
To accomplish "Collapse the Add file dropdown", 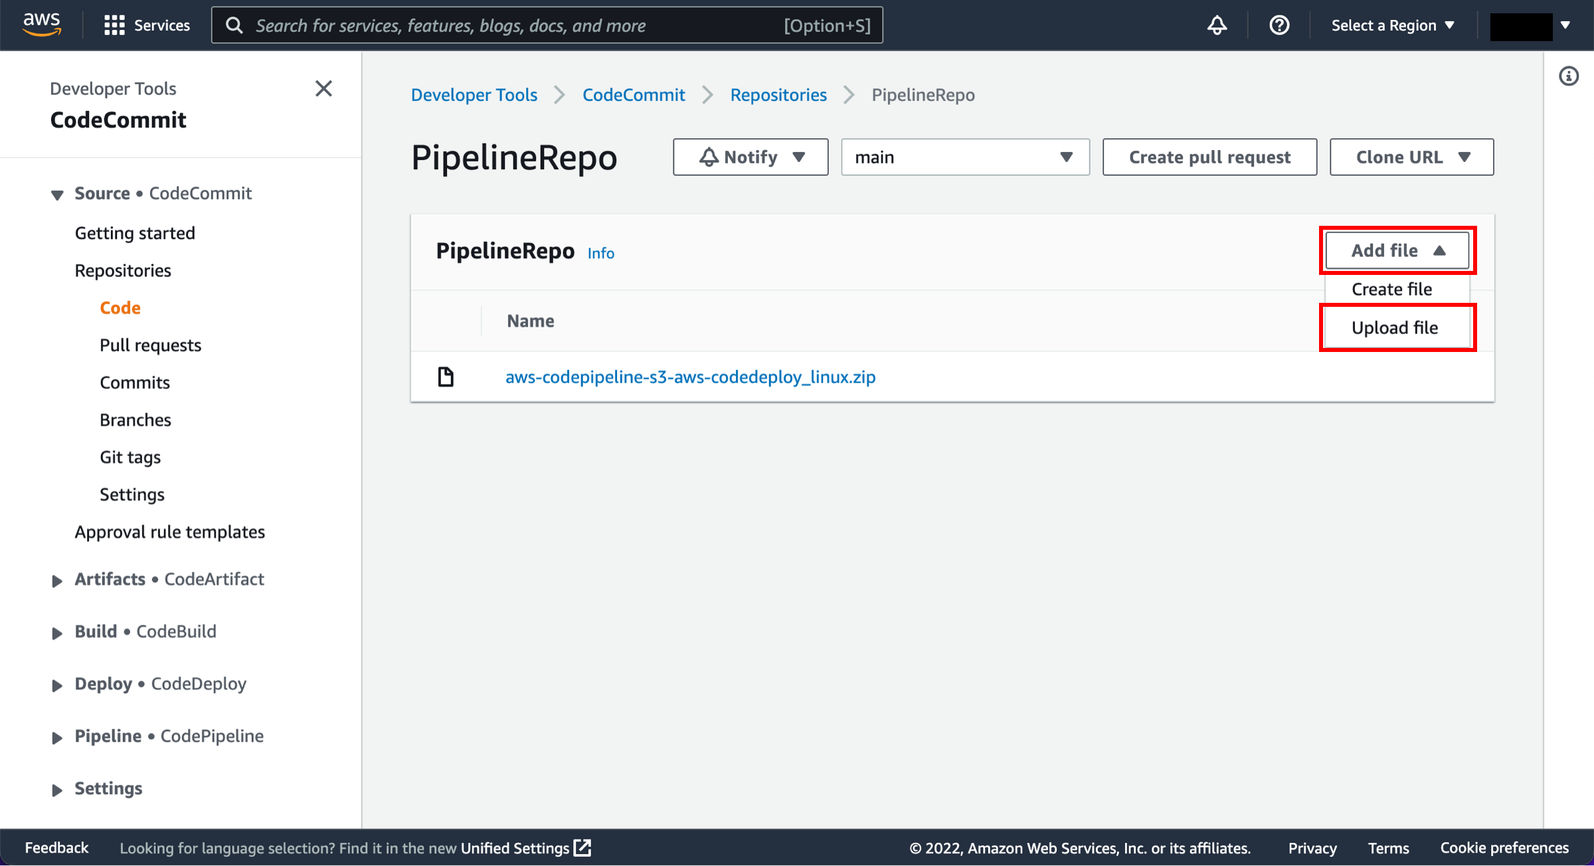I will [1397, 250].
